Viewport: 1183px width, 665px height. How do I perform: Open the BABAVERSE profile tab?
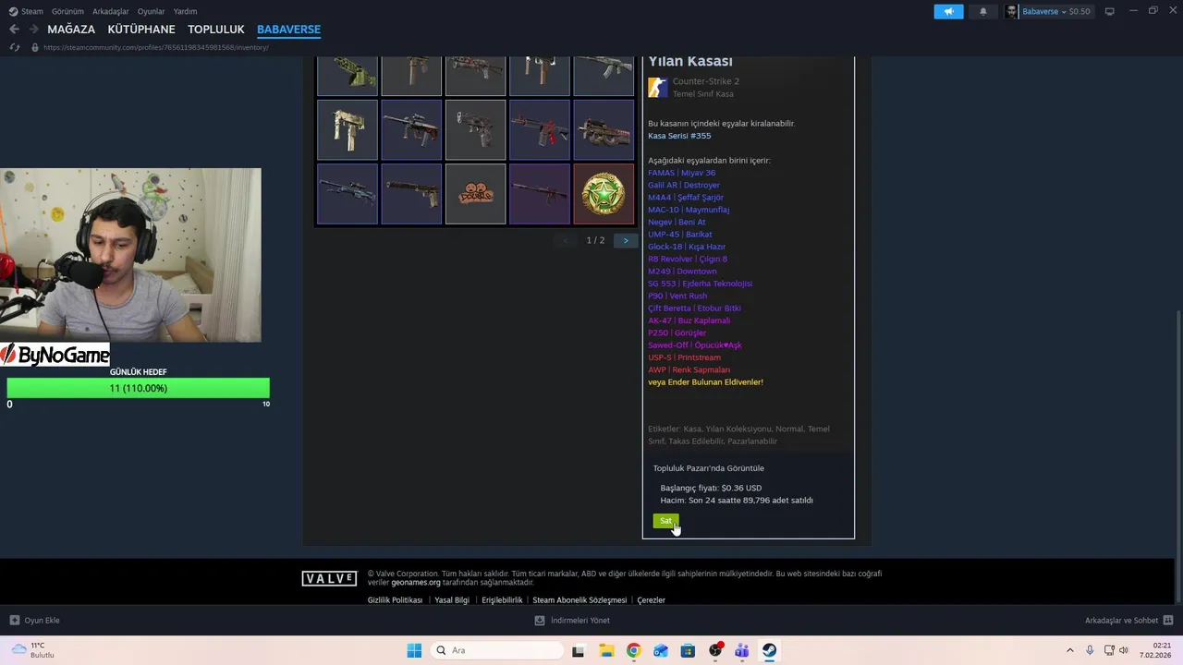(288, 30)
